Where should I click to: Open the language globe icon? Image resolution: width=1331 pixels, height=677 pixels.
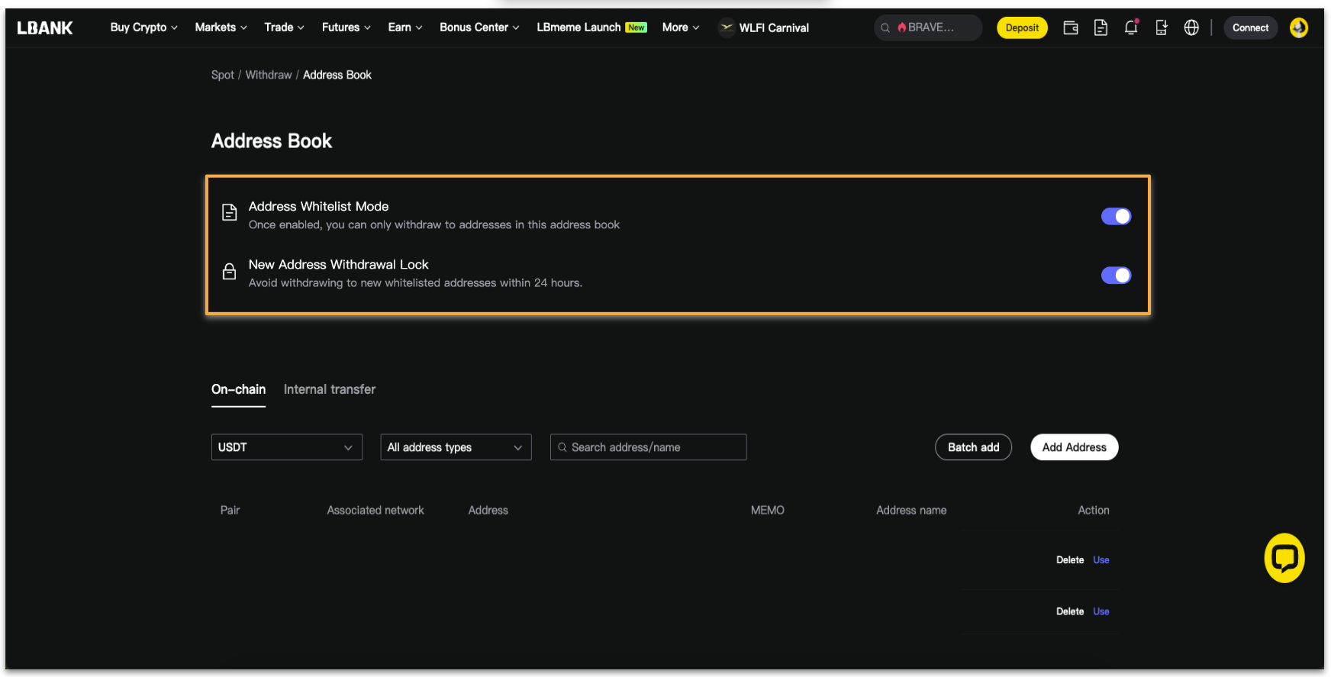tap(1191, 27)
